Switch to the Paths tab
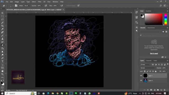This screenshot has height=95, width=169. [155, 61]
